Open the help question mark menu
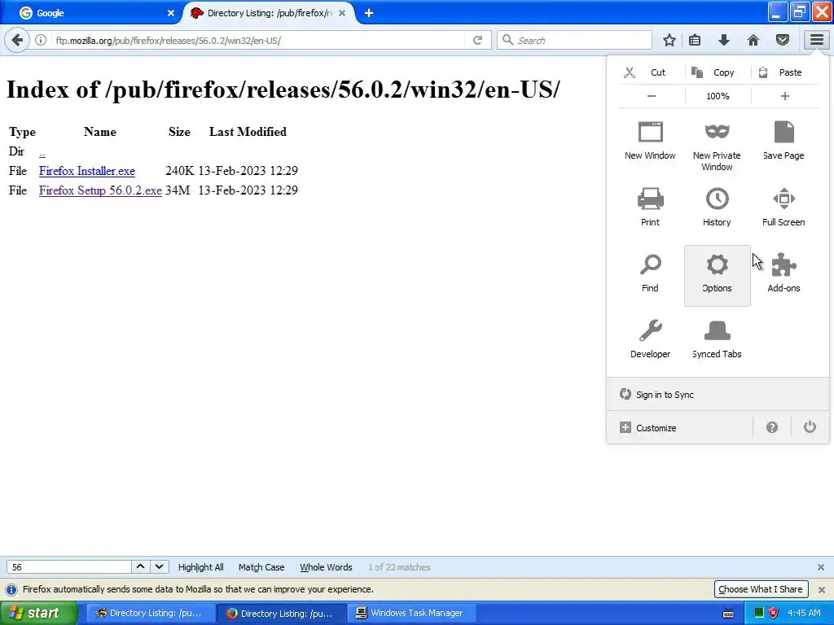Viewport: 834px width, 625px height. pos(772,427)
